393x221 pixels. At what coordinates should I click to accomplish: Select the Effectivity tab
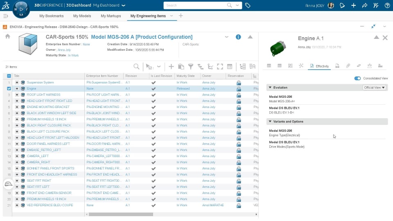[319, 66]
